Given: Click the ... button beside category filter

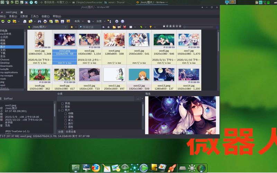Looking at the screenshot, I should tap(138, 99).
